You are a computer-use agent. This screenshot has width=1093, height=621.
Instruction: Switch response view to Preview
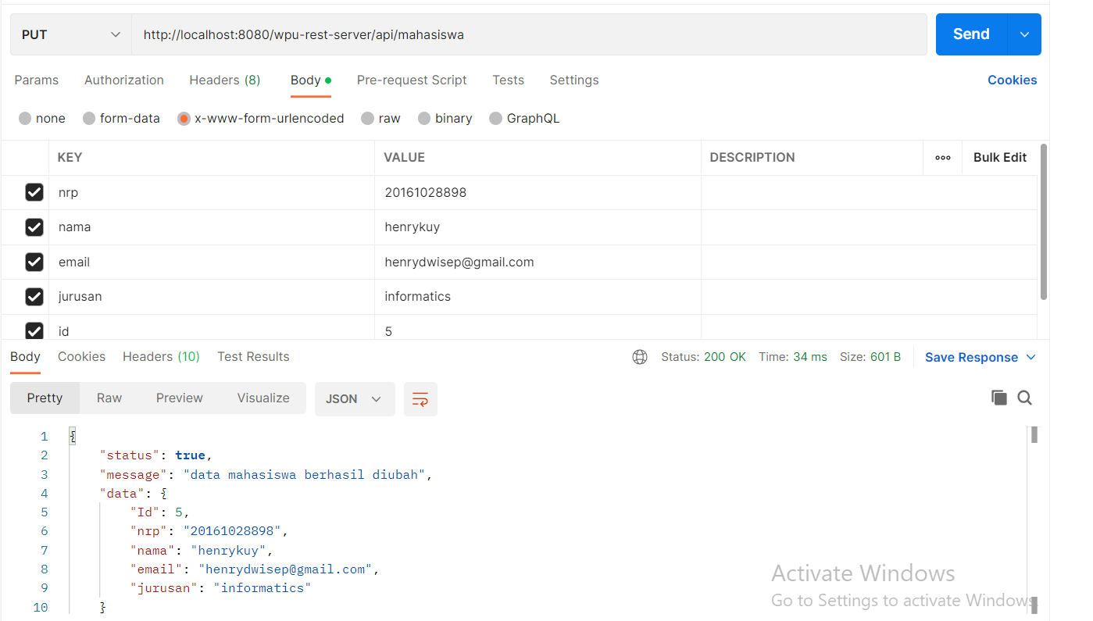coord(179,398)
